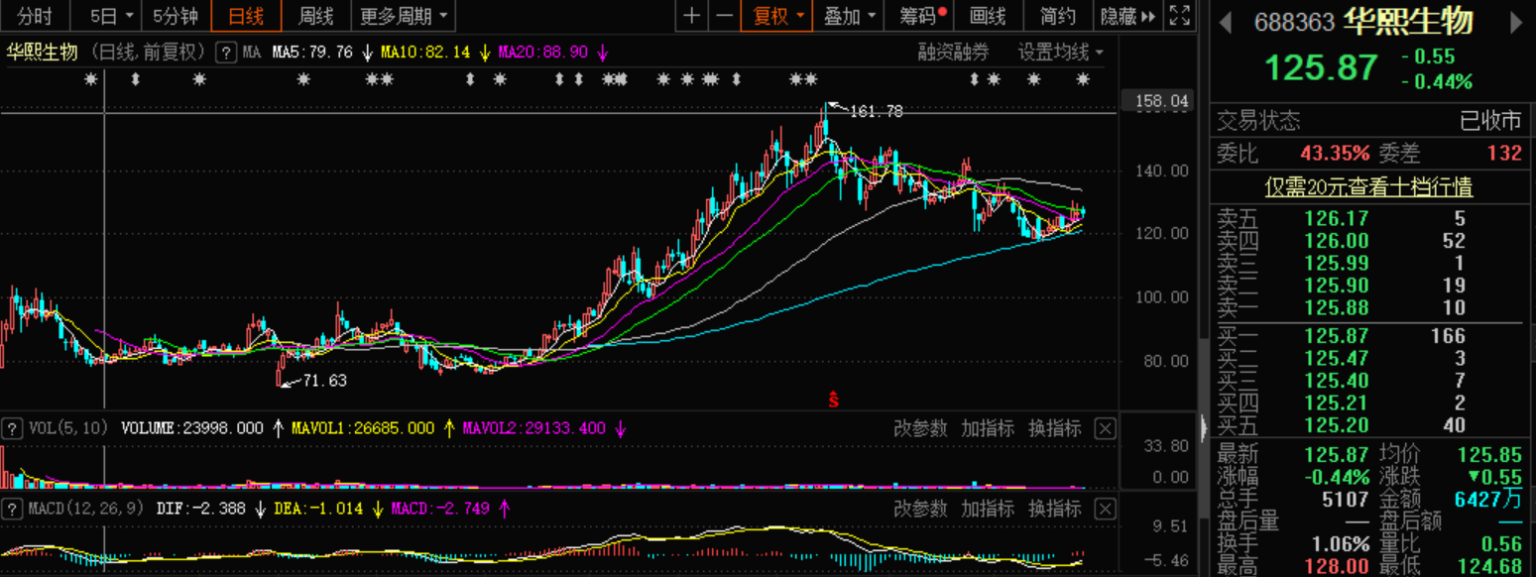
Task: Open the VOL indicator help question-mark icon
Action: click(x=12, y=428)
